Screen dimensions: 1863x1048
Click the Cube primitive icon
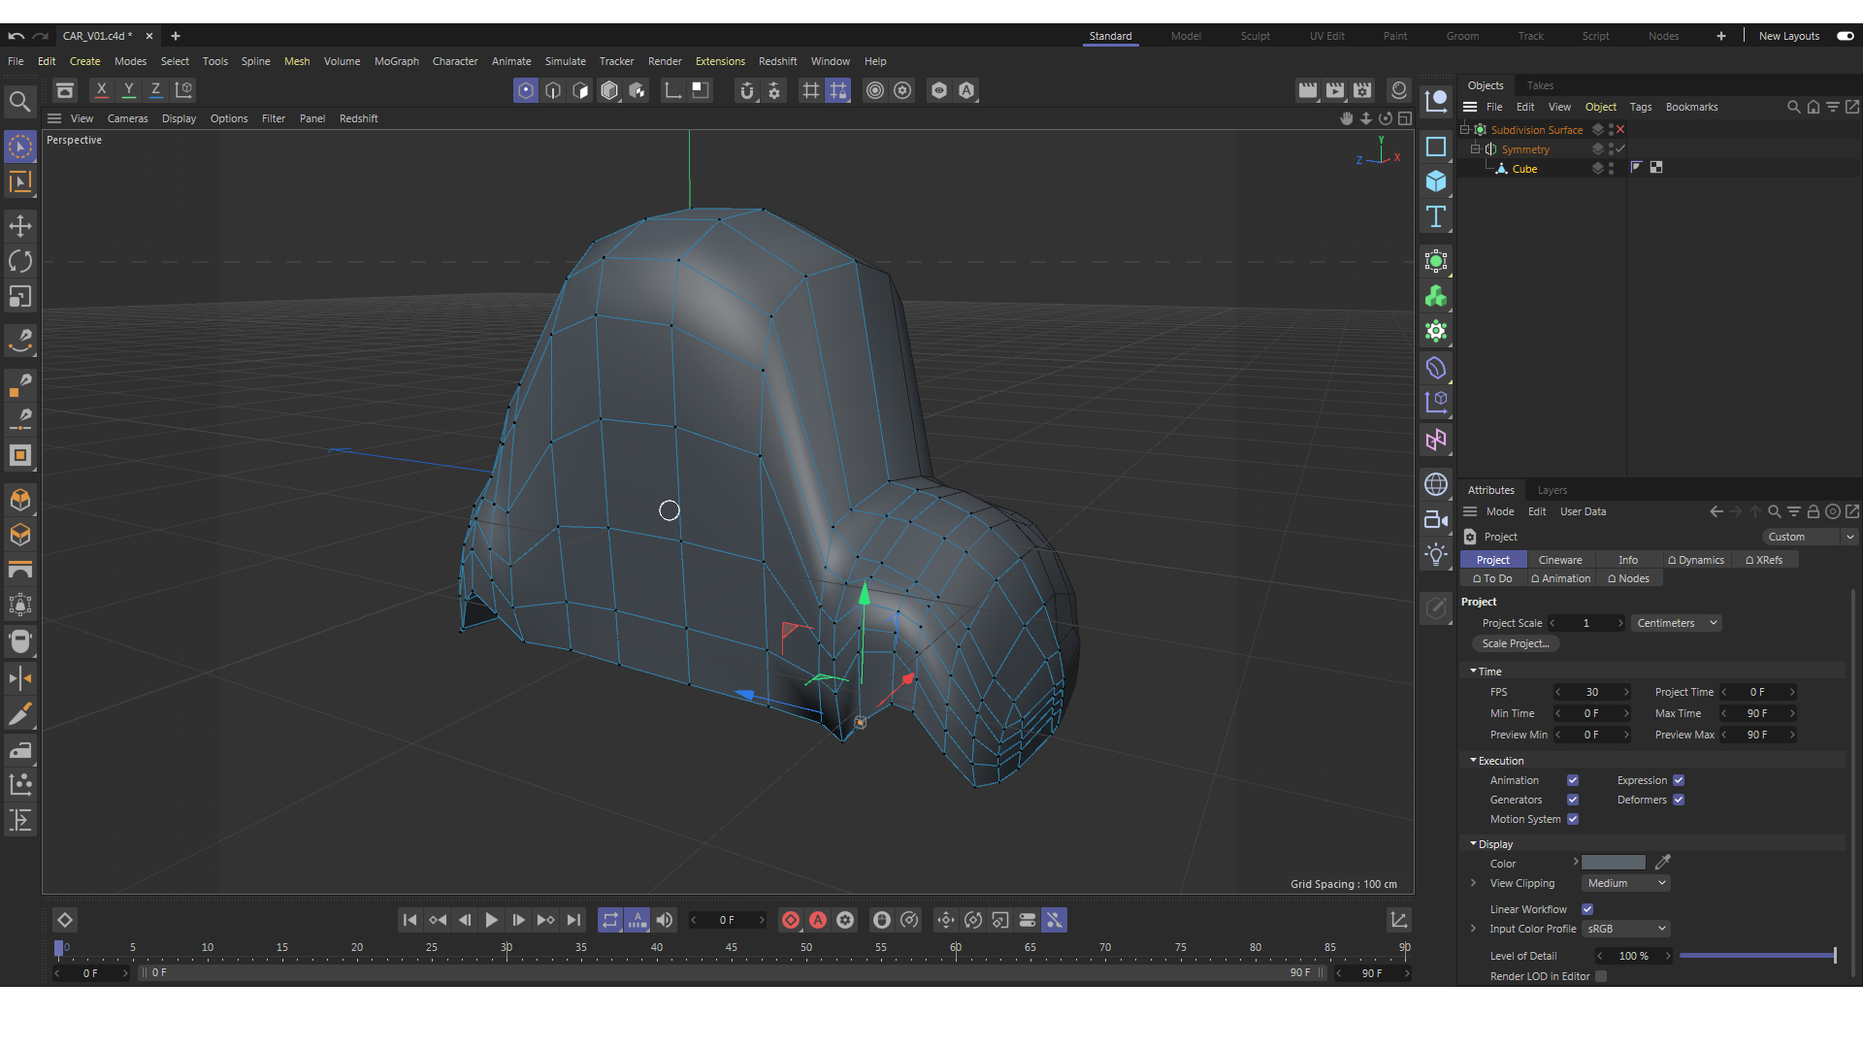coord(1436,181)
